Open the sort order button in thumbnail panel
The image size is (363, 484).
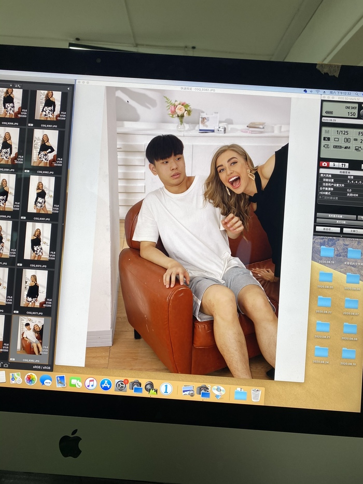pyautogui.click(x=18, y=86)
